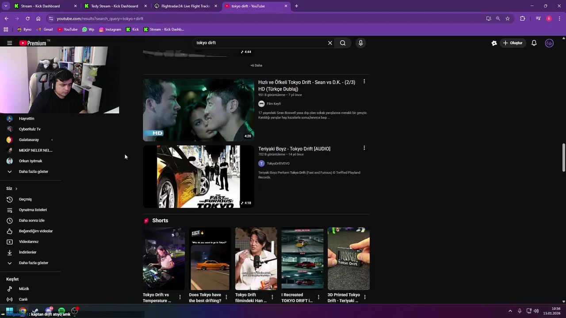The width and height of the screenshot is (566, 318).
Task: Open the tab search dropdown arrow
Action: (6, 6)
